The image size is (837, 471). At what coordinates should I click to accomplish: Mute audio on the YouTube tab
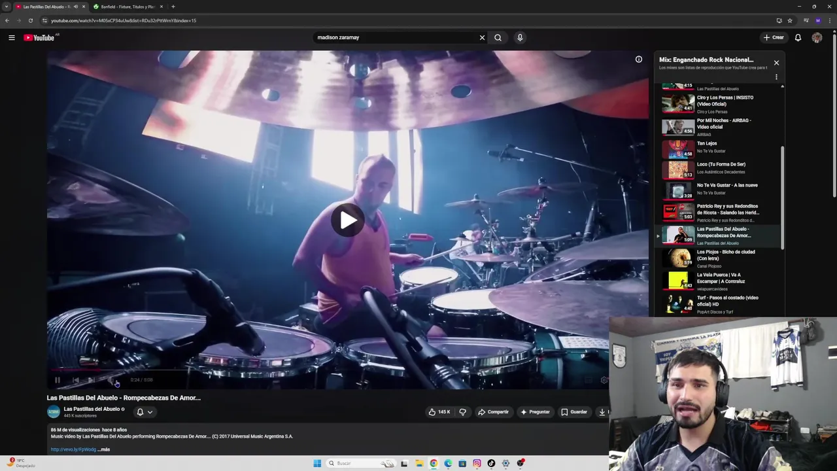76,7
